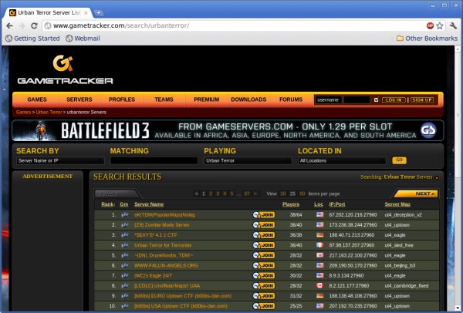
Task: Join the LCDLC Unofficial Maps server
Action: [264, 285]
